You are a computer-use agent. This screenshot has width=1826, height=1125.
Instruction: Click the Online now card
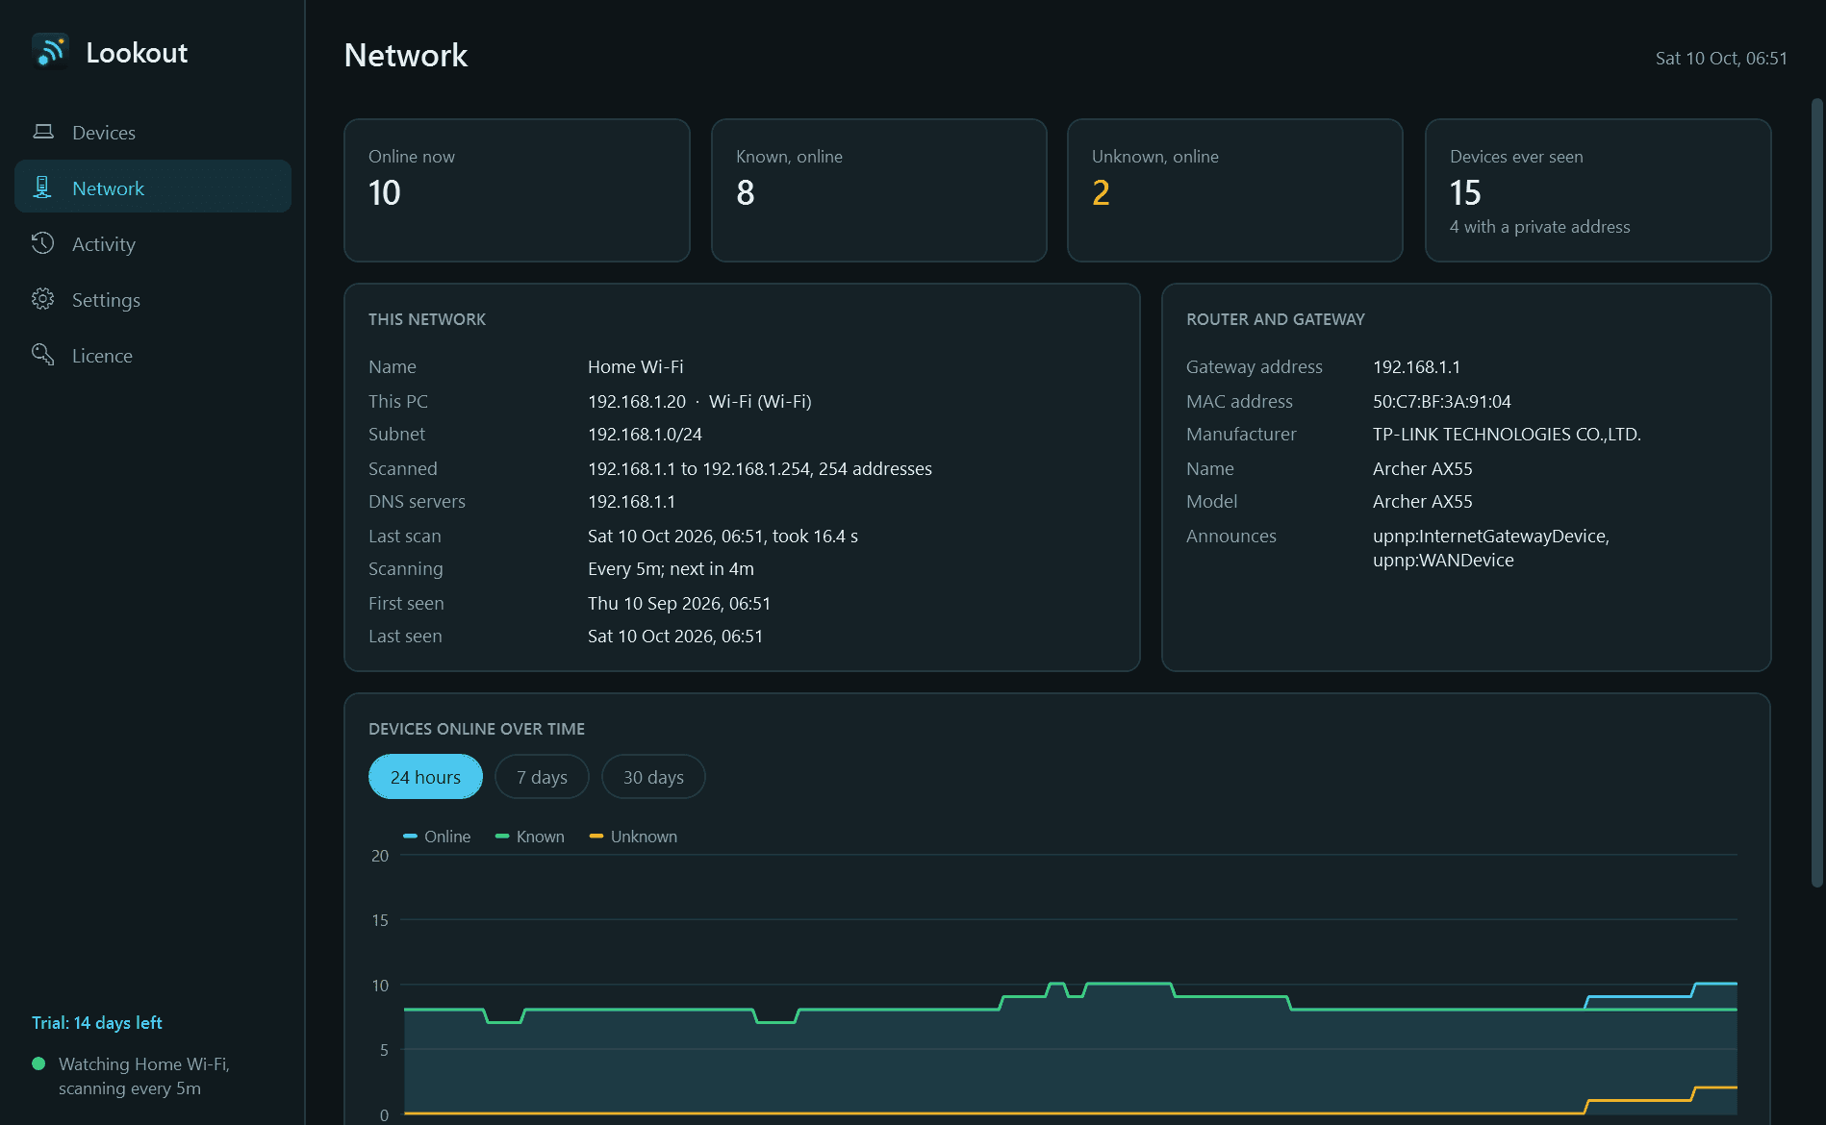517,190
